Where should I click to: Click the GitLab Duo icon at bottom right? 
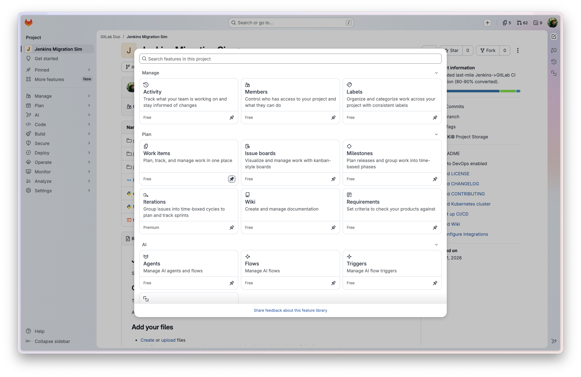(x=554, y=341)
